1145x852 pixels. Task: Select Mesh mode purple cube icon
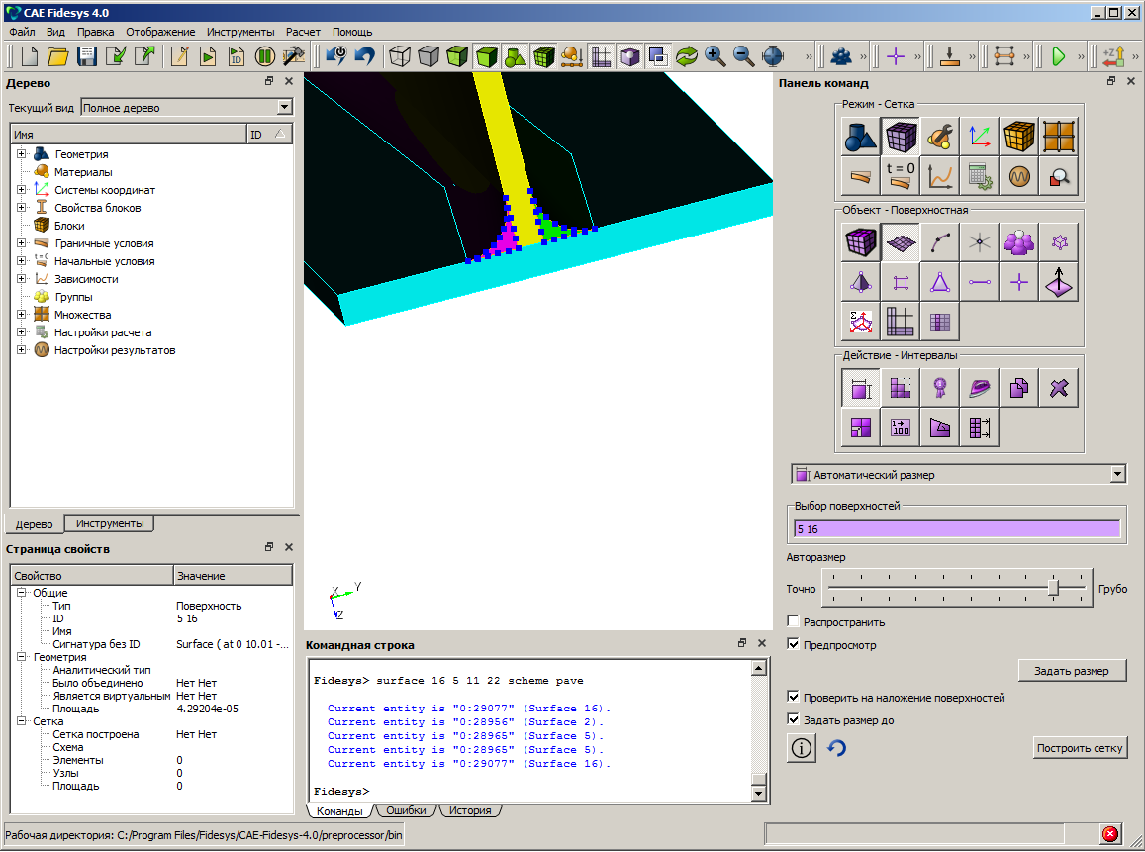(x=901, y=137)
